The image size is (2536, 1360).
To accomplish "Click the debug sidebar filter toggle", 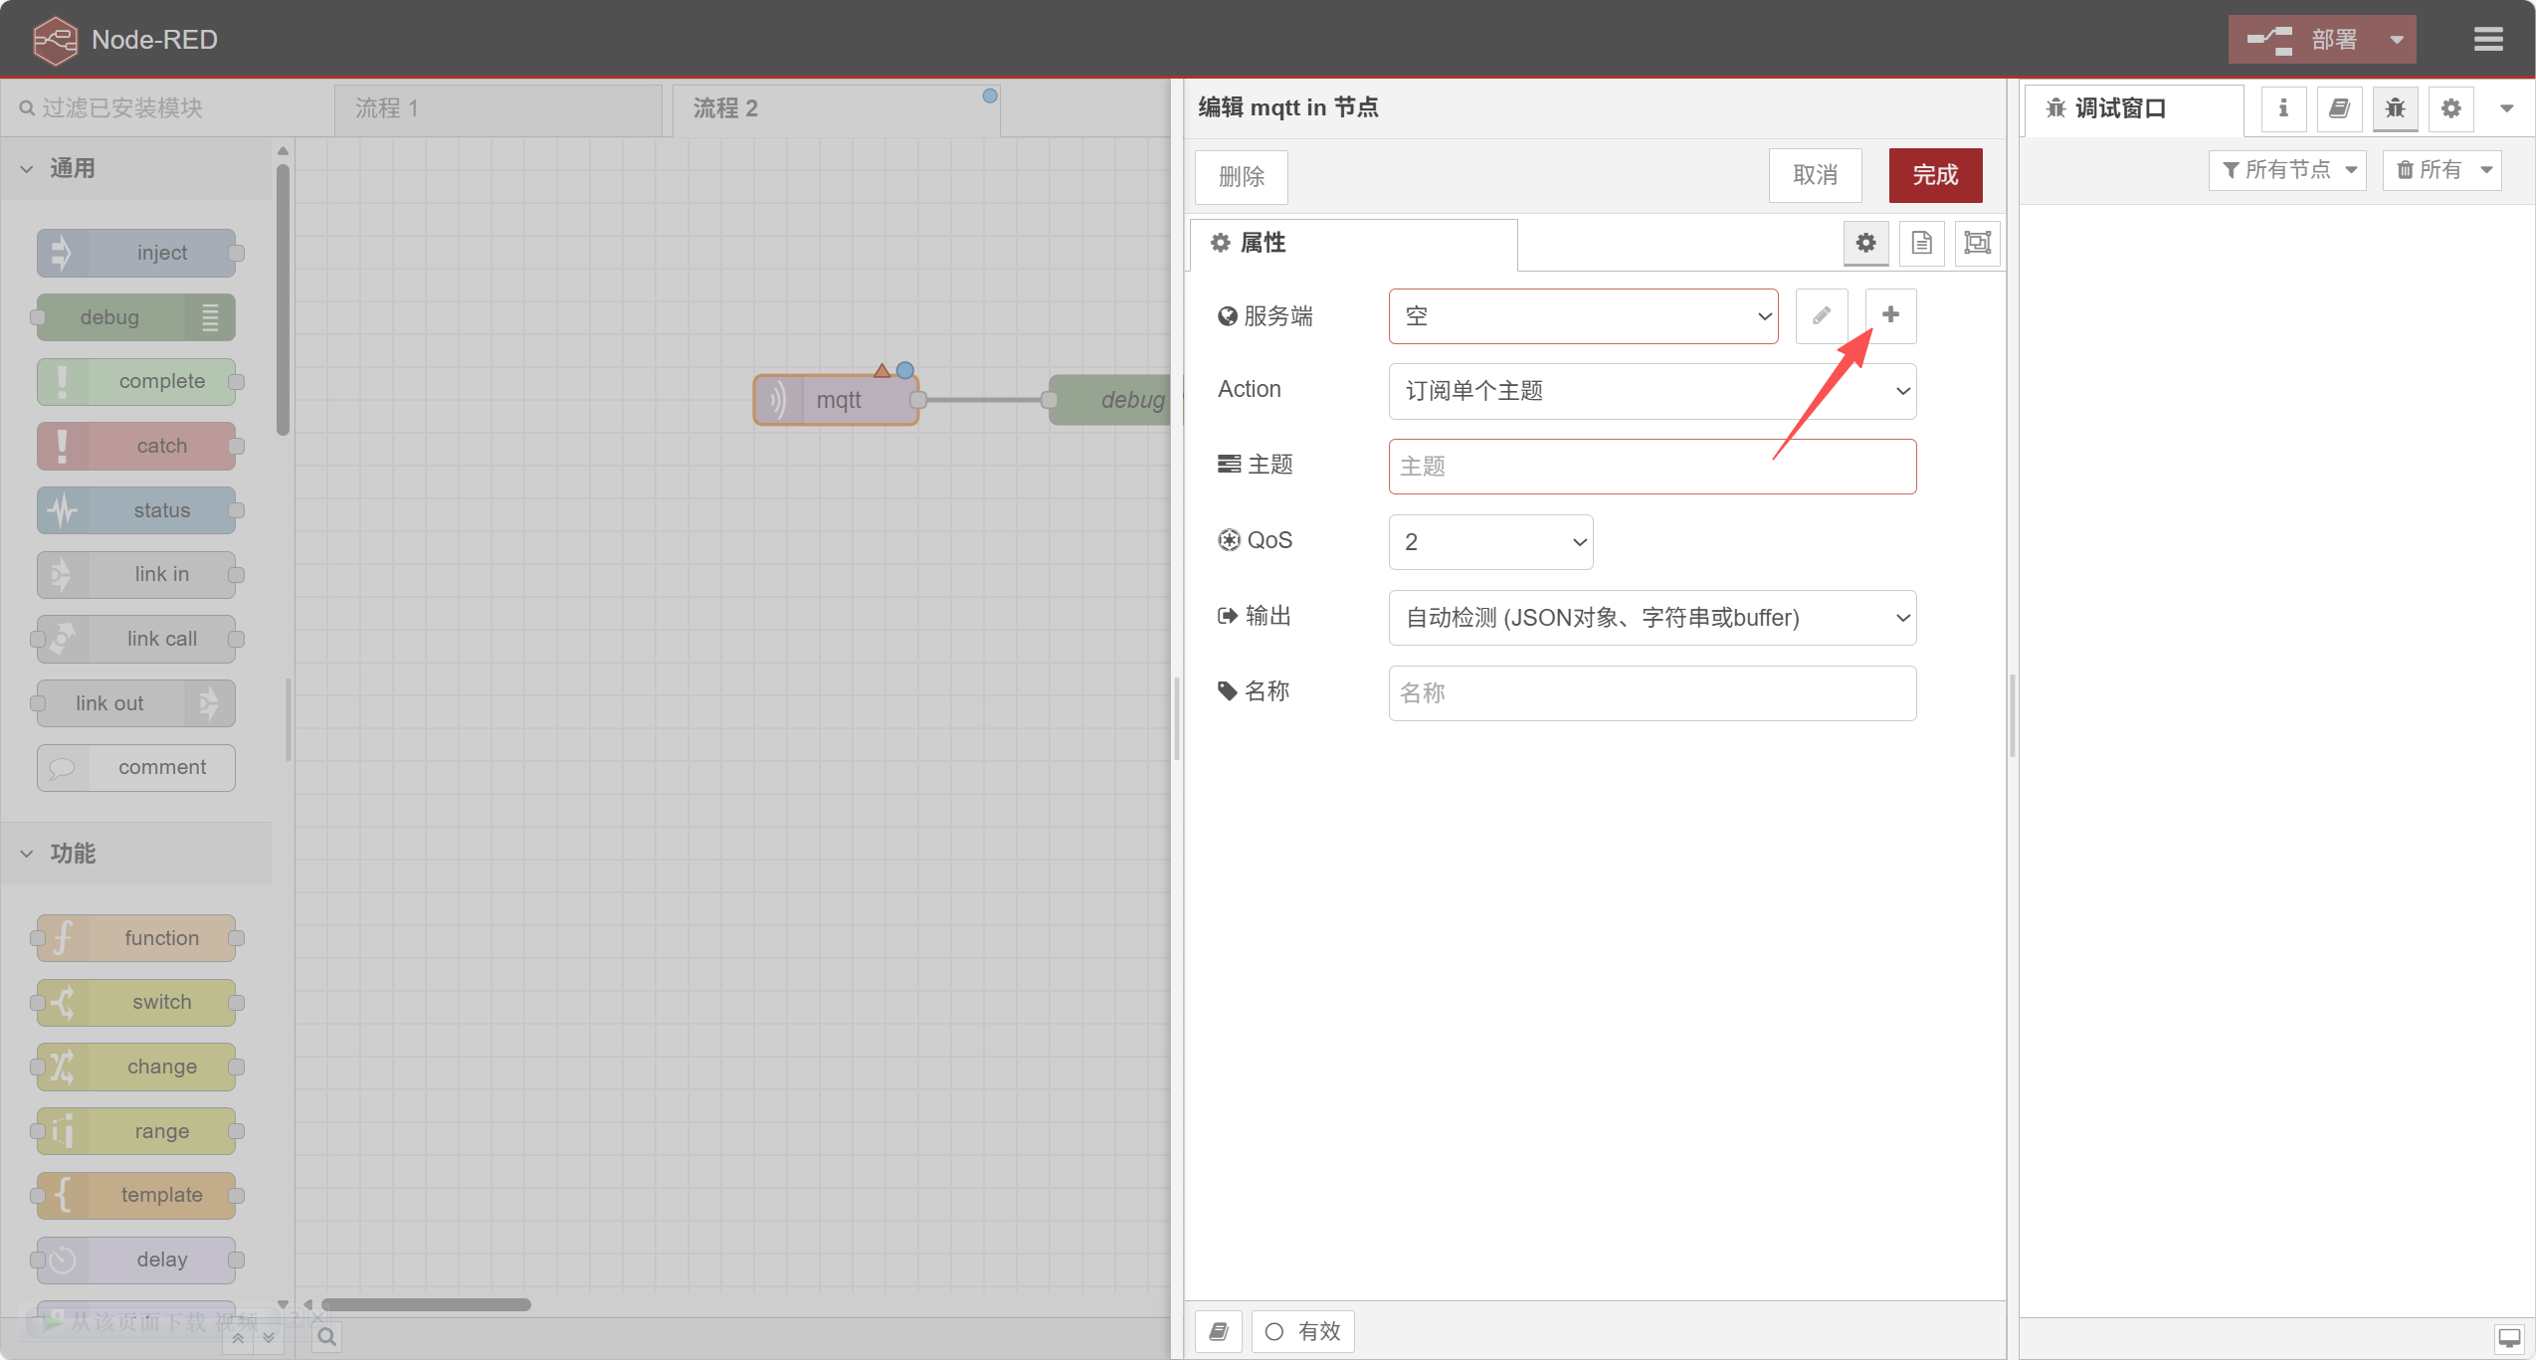I will coord(2285,170).
